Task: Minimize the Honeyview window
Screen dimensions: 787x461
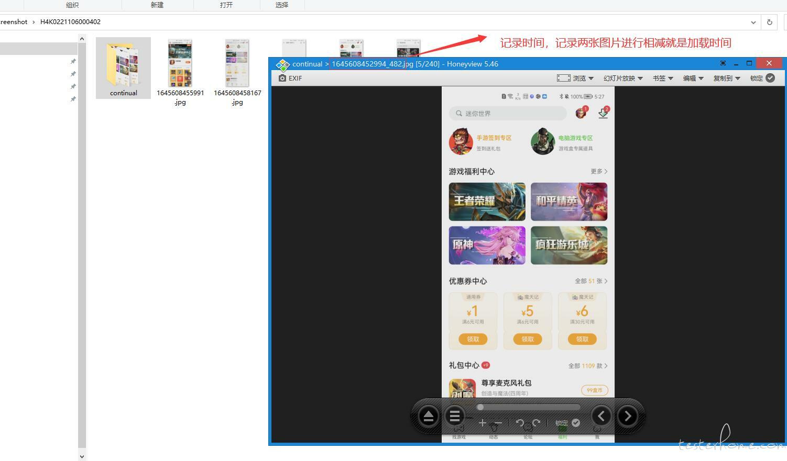Action: point(736,63)
